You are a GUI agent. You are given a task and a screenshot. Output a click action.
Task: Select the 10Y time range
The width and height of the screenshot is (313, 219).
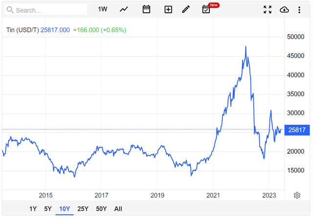pos(65,209)
